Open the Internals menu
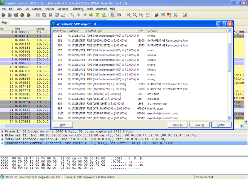 [101, 9]
